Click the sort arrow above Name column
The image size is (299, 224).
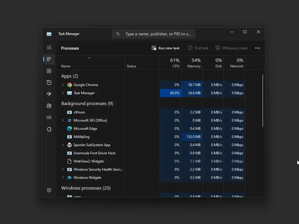(x=89, y=58)
